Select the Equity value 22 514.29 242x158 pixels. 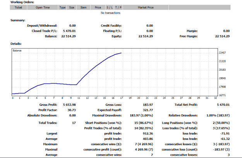146,36
